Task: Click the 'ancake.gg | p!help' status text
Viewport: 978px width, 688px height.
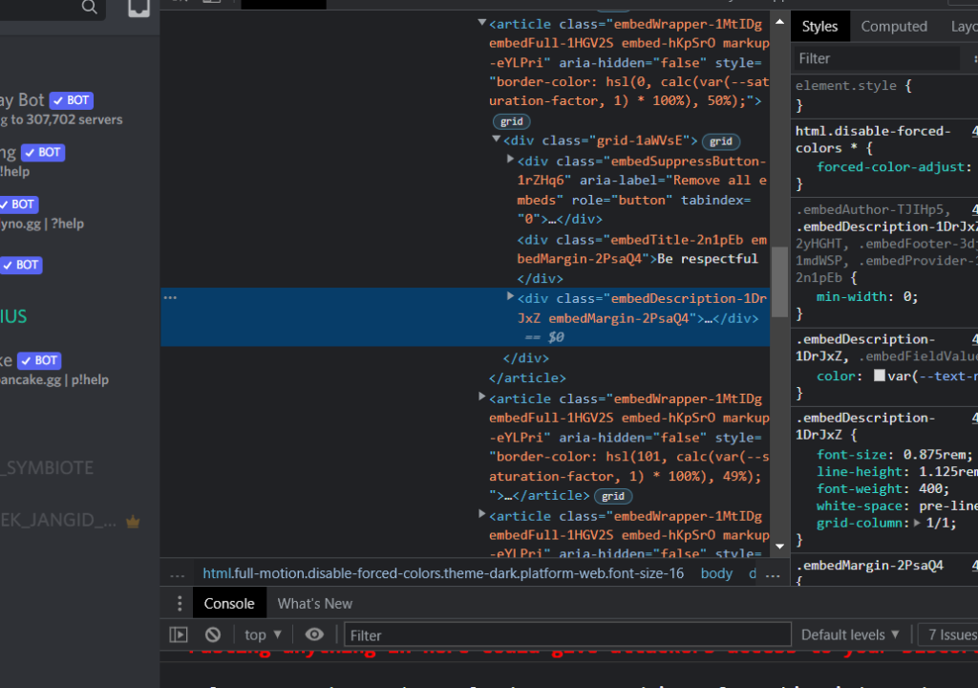Action: click(54, 379)
